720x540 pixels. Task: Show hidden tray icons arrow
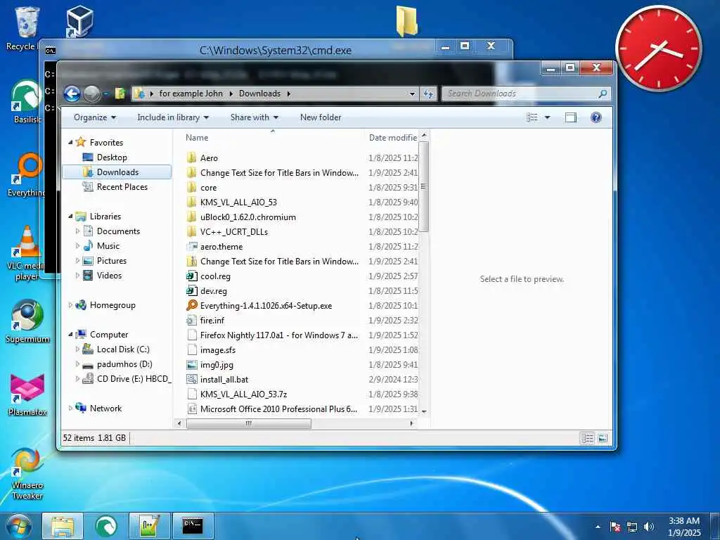click(598, 527)
